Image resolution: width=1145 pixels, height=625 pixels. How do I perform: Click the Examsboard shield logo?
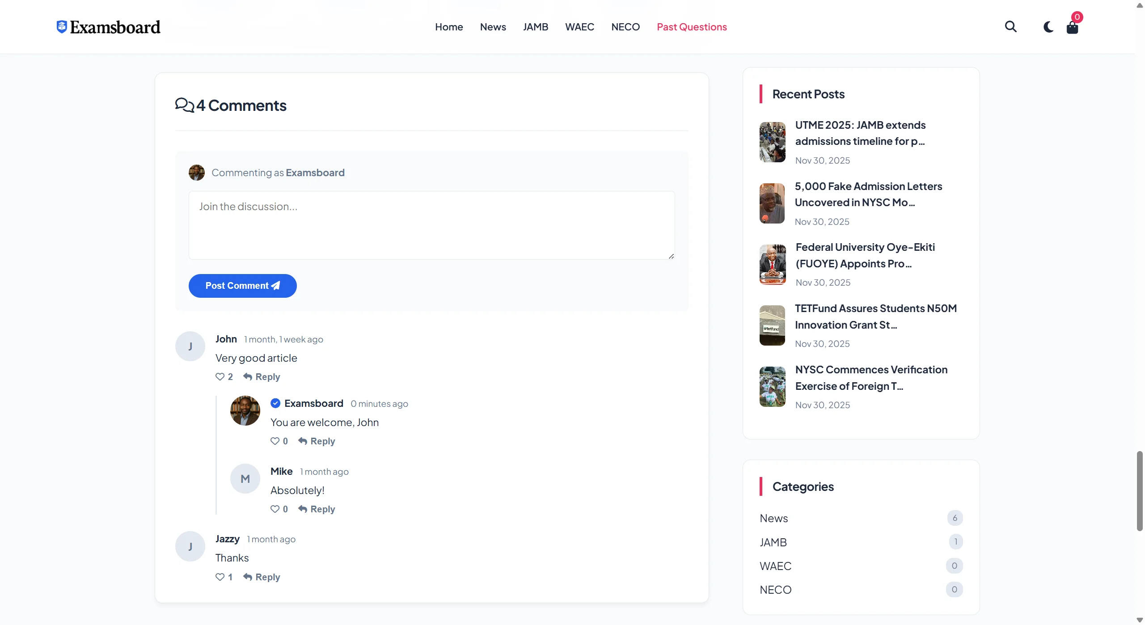[62, 27]
